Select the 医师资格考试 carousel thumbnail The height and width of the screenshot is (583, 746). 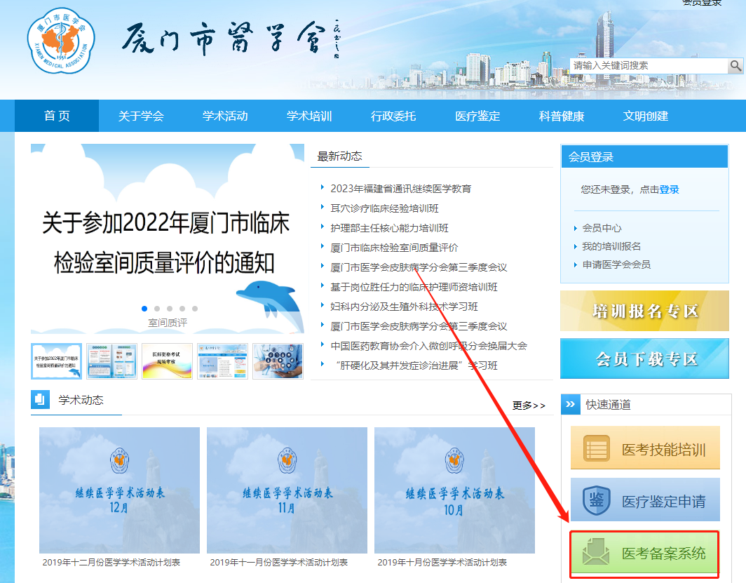click(167, 361)
